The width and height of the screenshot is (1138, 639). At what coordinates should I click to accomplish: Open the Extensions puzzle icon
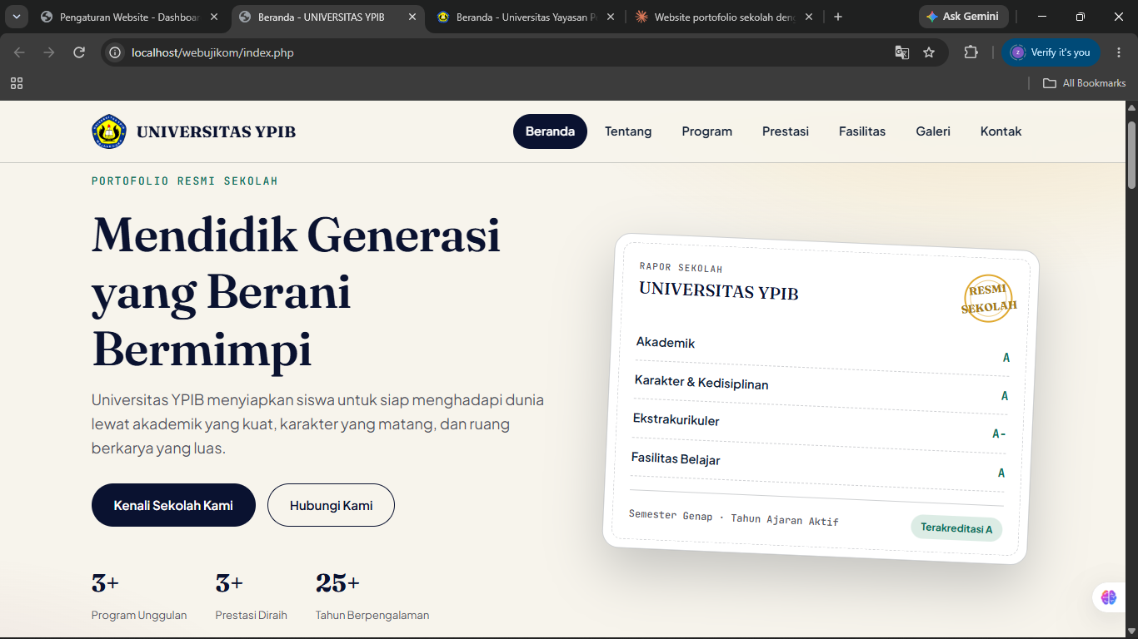[971, 52]
